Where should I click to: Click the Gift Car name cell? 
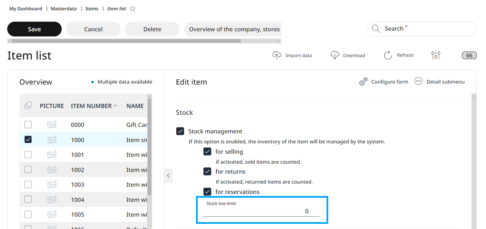[137, 125]
